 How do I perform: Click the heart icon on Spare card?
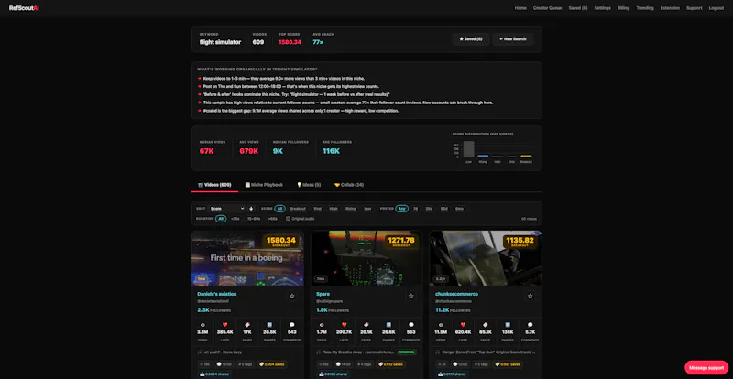click(345, 325)
